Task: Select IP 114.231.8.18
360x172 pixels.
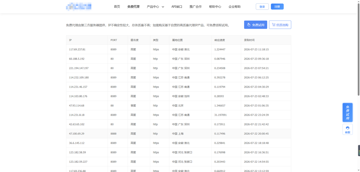Action: [x=77, y=115]
